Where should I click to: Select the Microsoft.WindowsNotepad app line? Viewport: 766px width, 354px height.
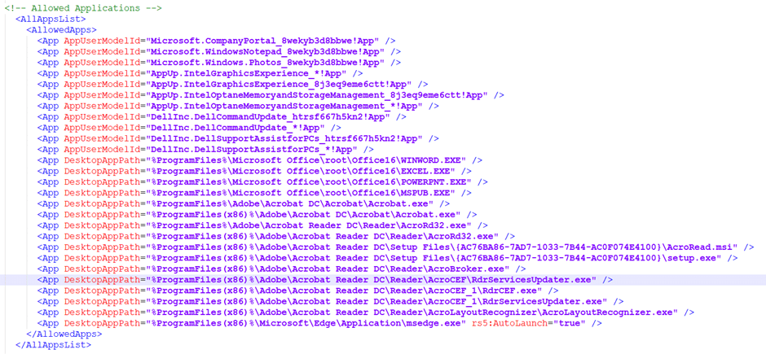(x=219, y=52)
